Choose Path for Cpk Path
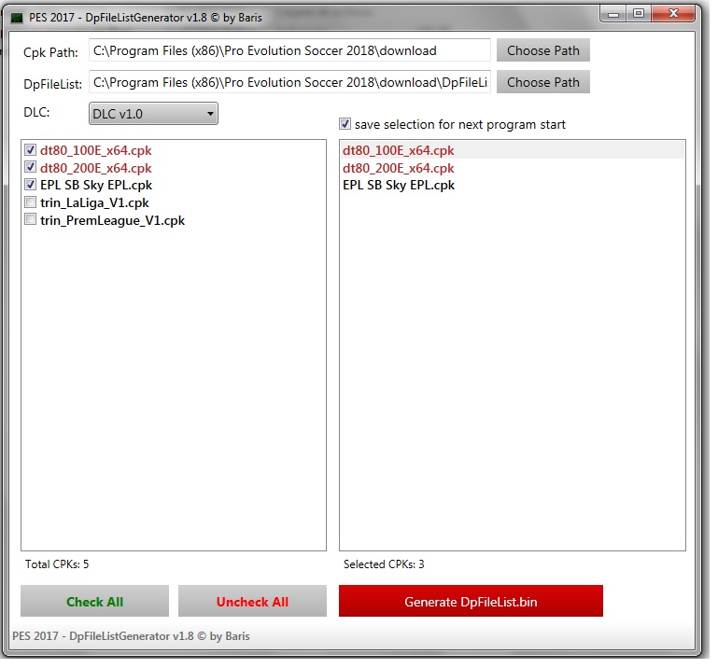Image resolution: width=718 pixels, height=668 pixels. coord(543,50)
